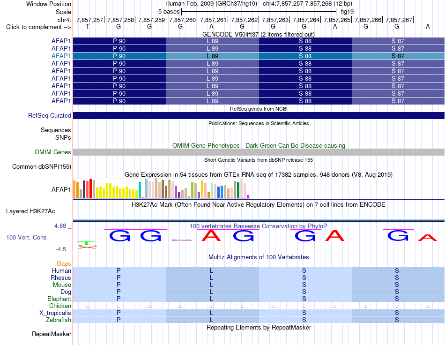Viewport: 445px width, 345px height.
Task: Click the 'Elephant' species label
Action: pyautogui.click(x=59, y=299)
